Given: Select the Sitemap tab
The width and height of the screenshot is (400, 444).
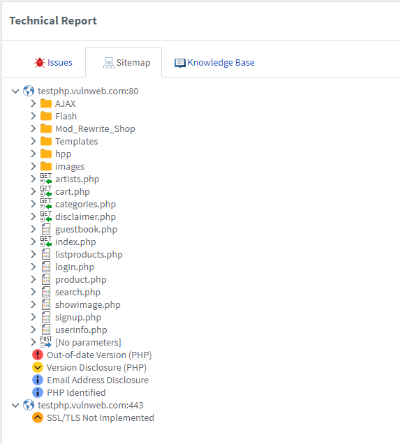Looking at the screenshot, I should (x=126, y=62).
